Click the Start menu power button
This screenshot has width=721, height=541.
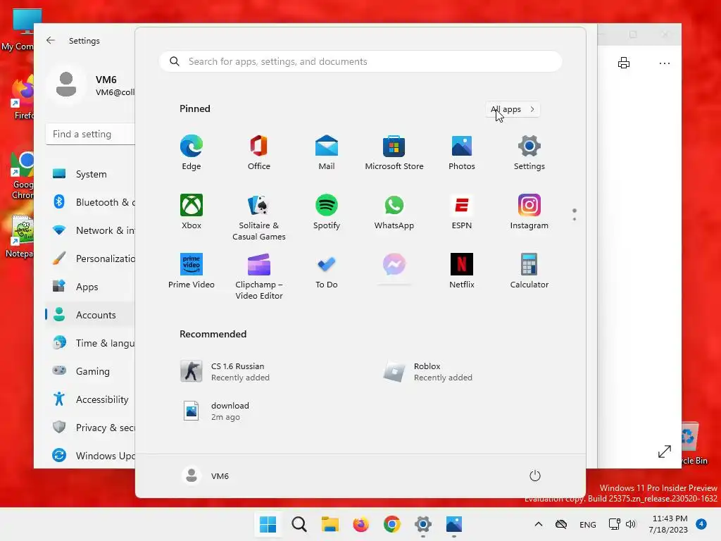[x=535, y=475]
